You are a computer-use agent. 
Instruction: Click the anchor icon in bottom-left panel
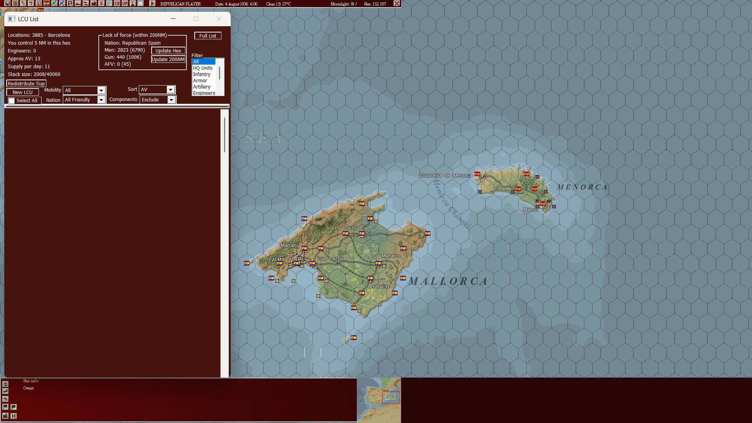coord(5,384)
